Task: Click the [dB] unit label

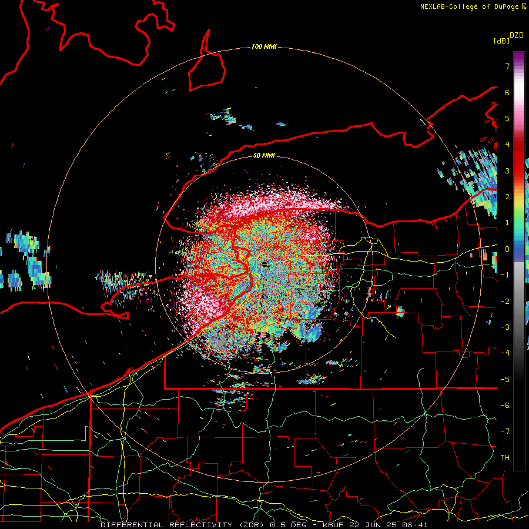Action: point(501,41)
